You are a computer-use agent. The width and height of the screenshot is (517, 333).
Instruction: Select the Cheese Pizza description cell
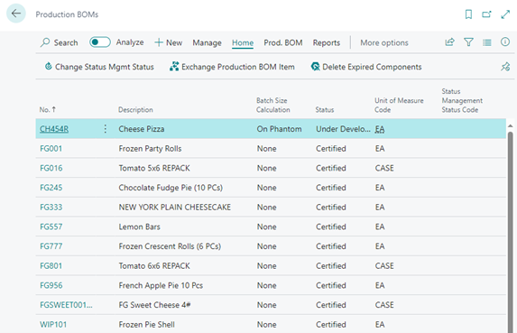coord(142,129)
